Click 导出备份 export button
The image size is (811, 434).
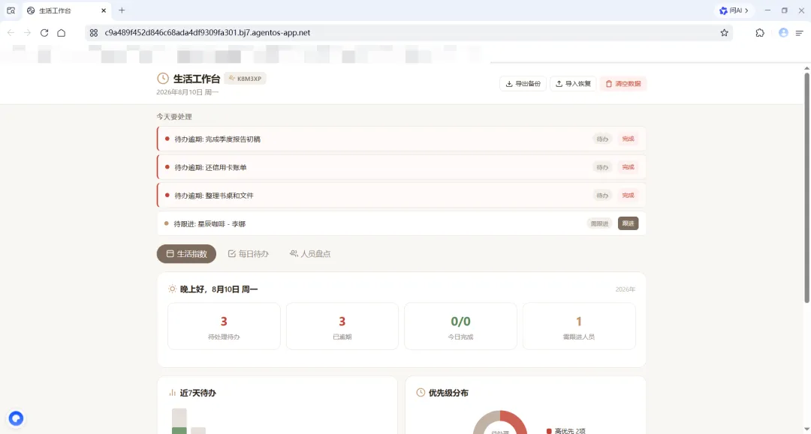tap(523, 84)
